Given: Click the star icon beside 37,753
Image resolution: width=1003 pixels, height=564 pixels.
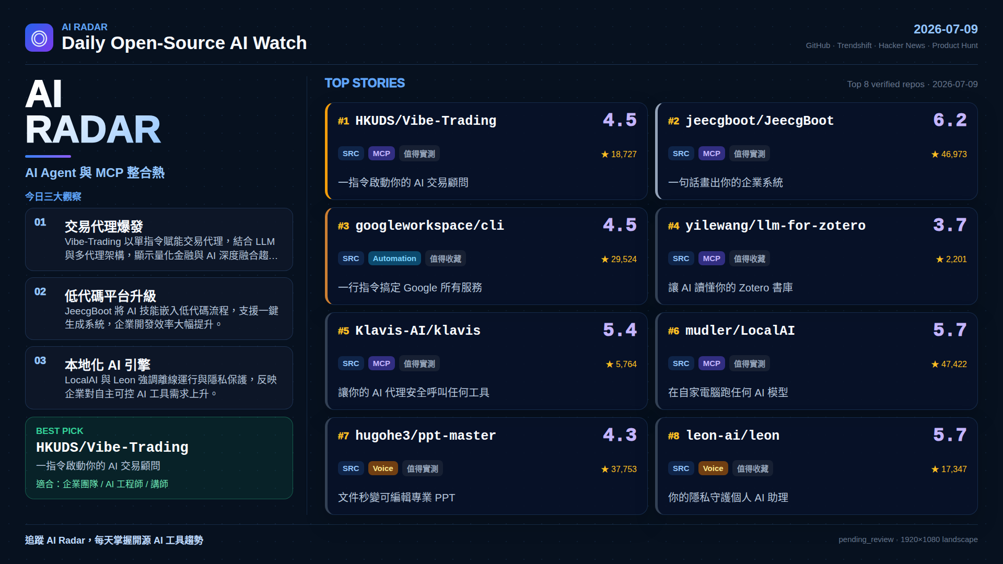Looking at the screenshot, I should click(x=605, y=469).
